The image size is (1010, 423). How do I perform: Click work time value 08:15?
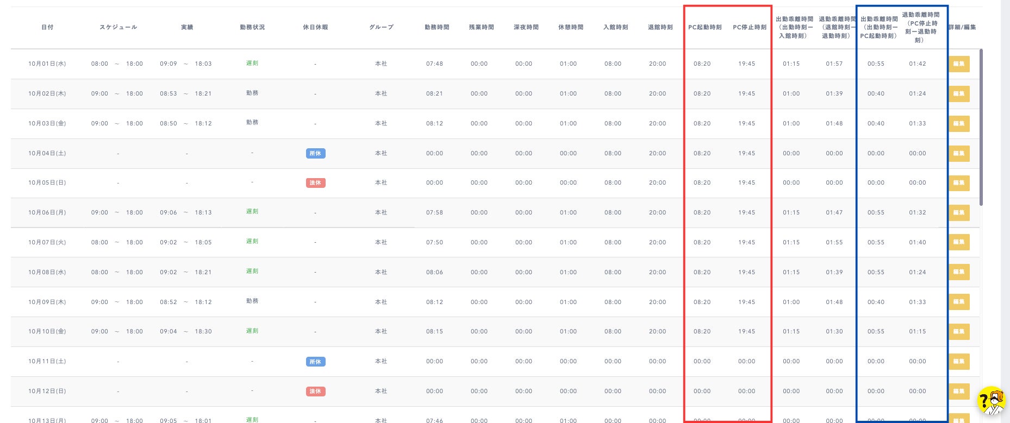[434, 332]
